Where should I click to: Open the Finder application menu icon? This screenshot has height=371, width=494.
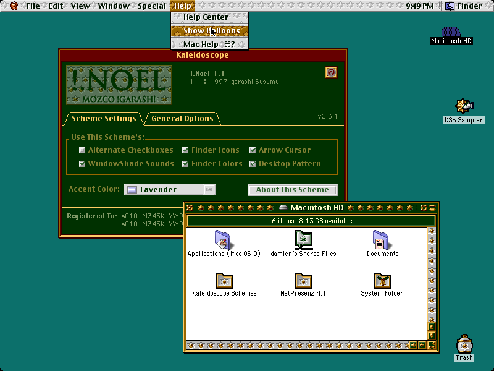(450, 6)
